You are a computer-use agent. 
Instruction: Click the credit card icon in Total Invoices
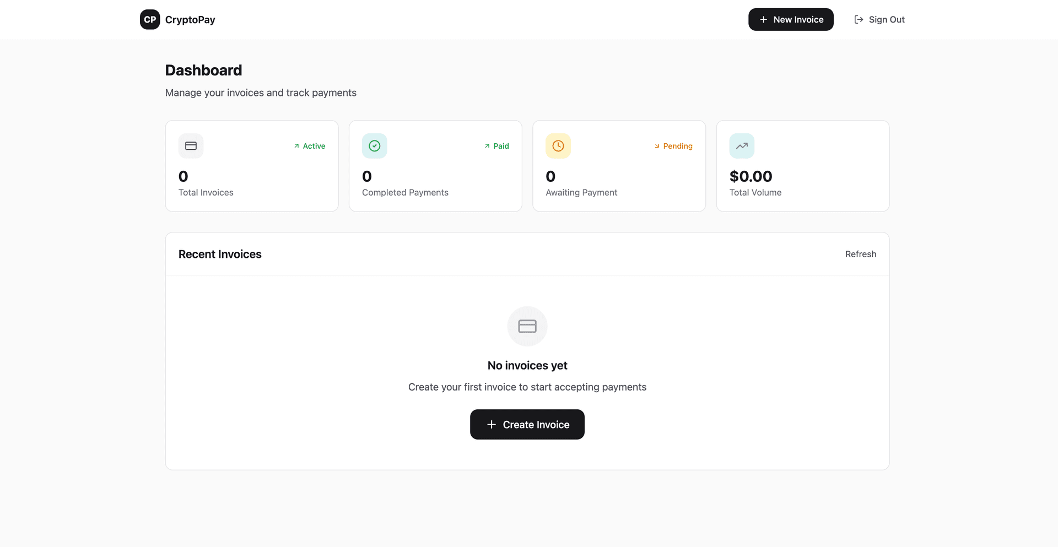[x=191, y=146]
